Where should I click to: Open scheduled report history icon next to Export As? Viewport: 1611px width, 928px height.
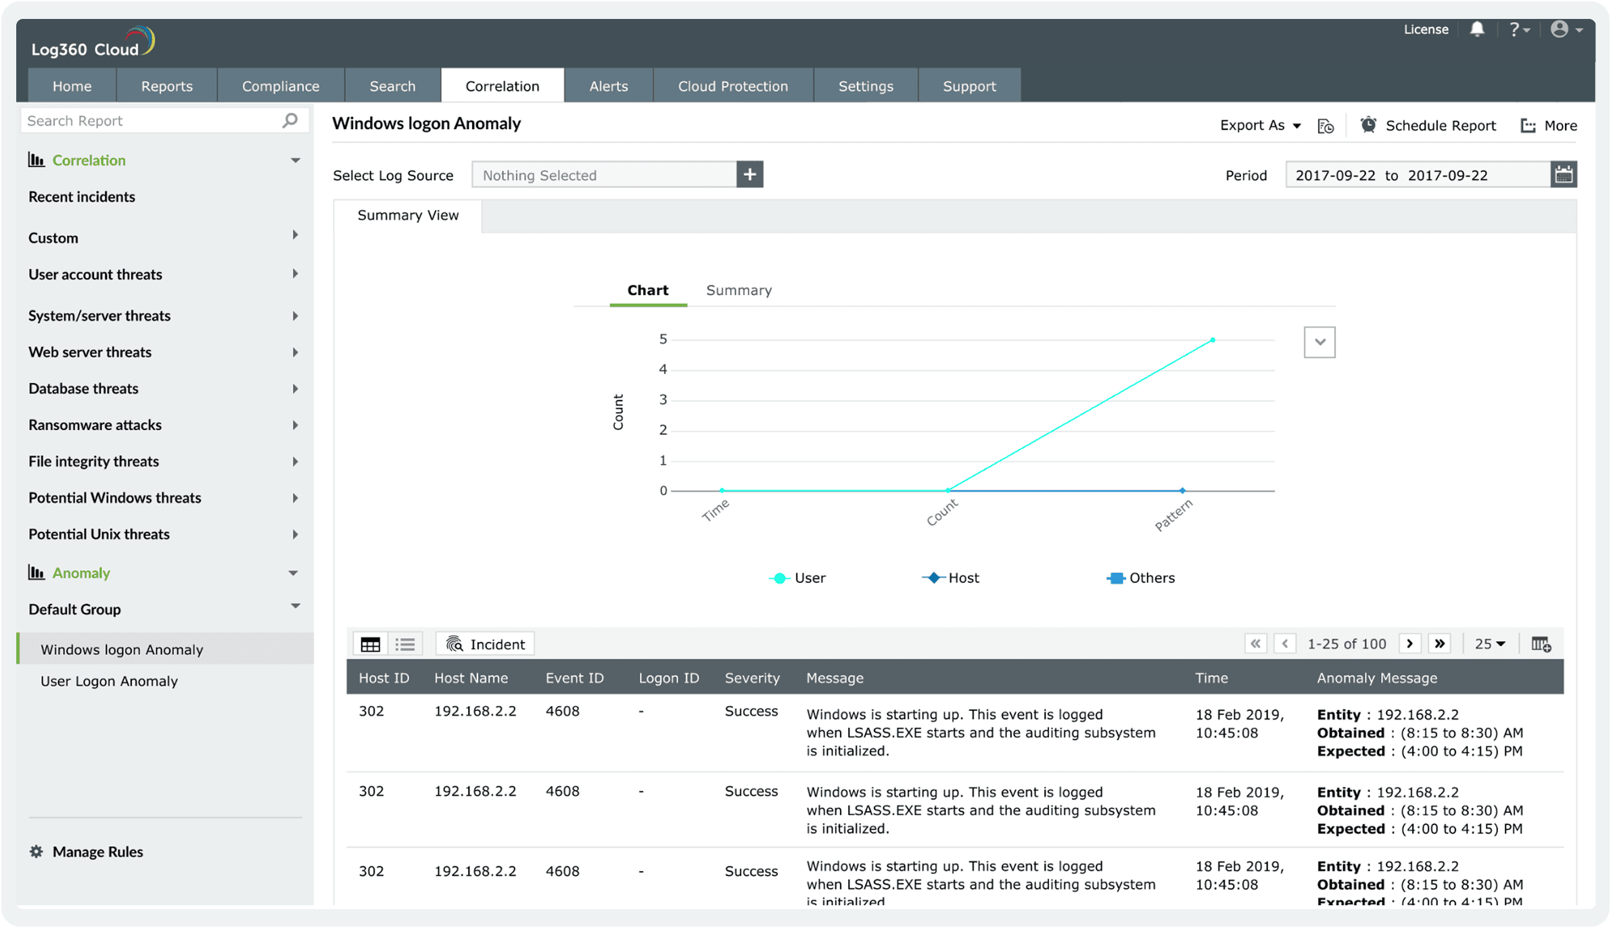click(x=1325, y=126)
